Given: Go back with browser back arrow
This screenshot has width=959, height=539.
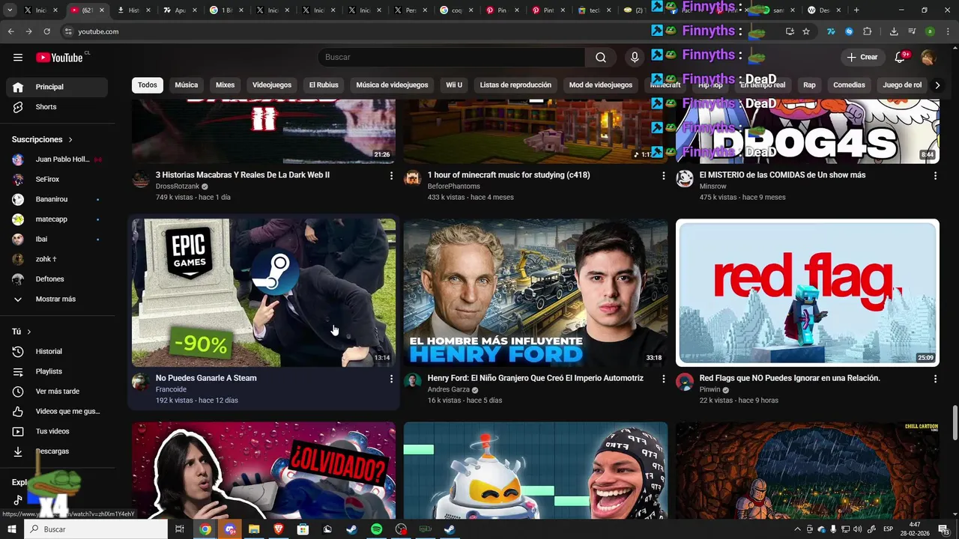Looking at the screenshot, I should coord(10,31).
